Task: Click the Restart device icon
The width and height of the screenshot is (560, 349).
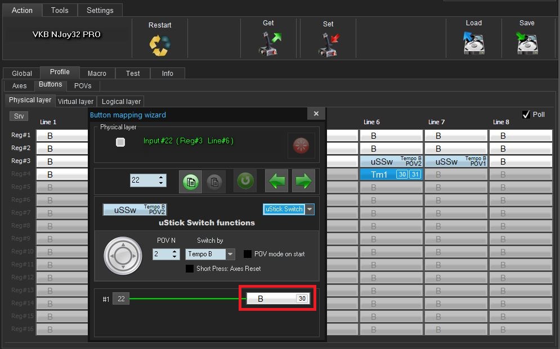Action: (x=160, y=44)
